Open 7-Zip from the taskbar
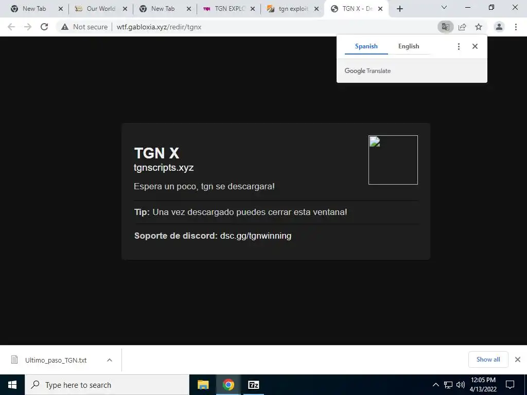The width and height of the screenshot is (527, 395). pos(253,385)
